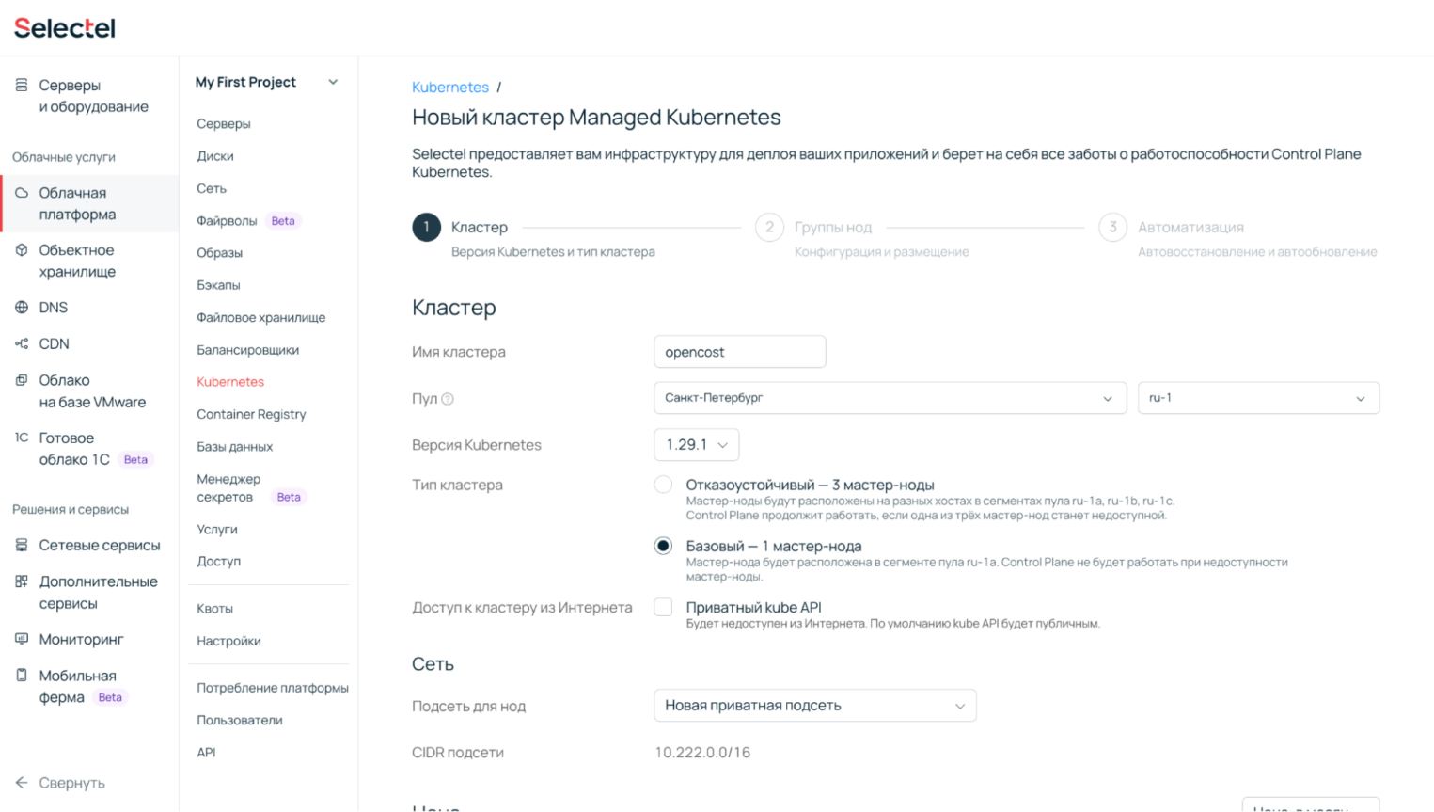Click the Автоматизация step label
Image resolution: width=1434 pixels, height=812 pixels.
[1190, 227]
